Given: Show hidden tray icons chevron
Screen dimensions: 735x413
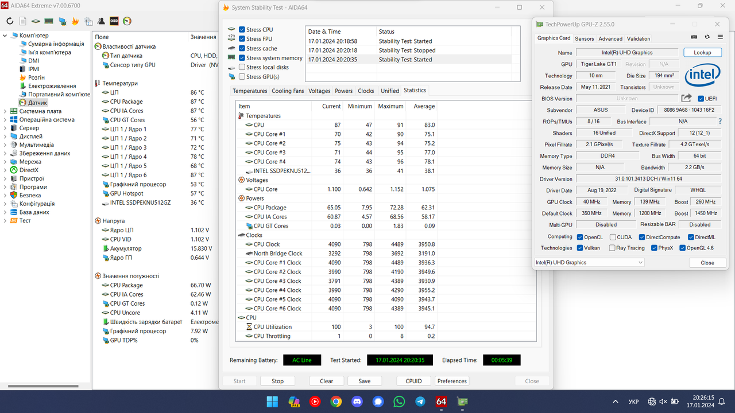Looking at the screenshot, I should click(616, 402).
